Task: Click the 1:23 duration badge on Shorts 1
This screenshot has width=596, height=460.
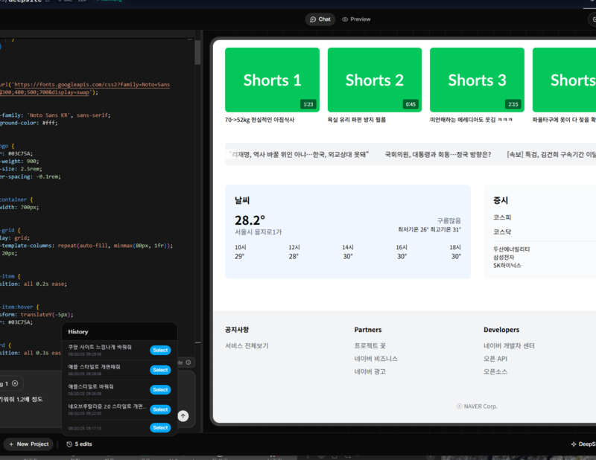Action: 308,104
